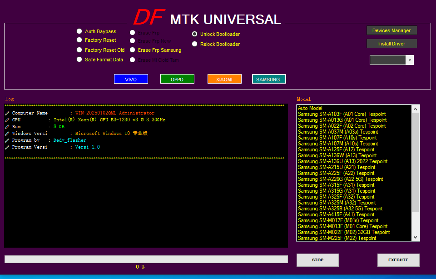436x279 pixels.
Task: Expand the combo box dropdown arrow
Action: (410, 60)
